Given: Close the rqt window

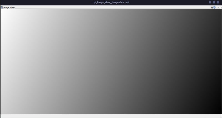Looking at the screenshot, I should coord(218,2).
